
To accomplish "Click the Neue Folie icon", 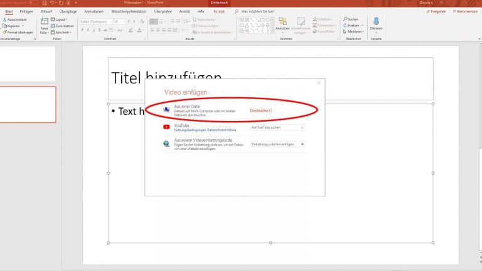I will pyautogui.click(x=45, y=23).
